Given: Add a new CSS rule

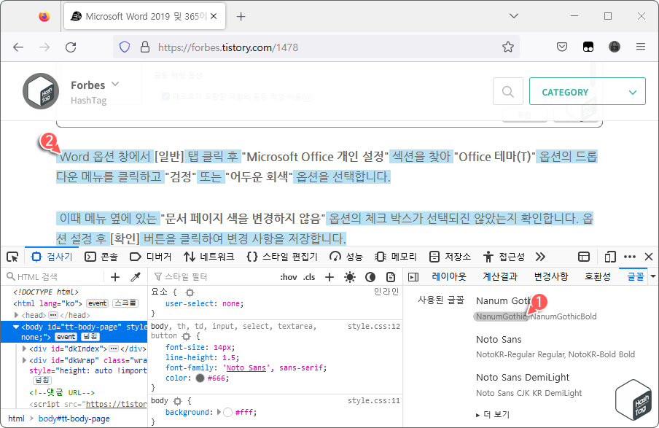Looking at the screenshot, I should click(x=329, y=276).
